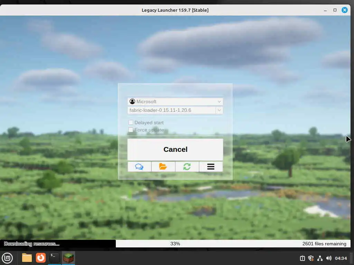Minimize the Legacy Launcher window
Screen dimensions: 354x265
[x=325, y=10]
